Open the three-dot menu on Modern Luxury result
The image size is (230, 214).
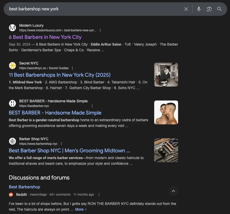click(x=100, y=30)
